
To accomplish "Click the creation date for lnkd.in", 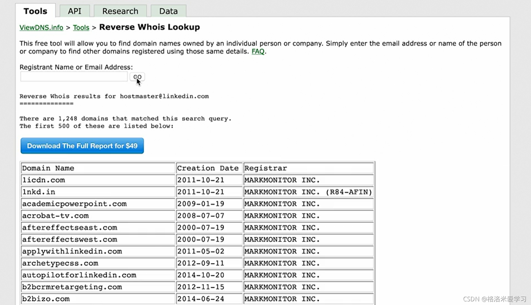I will pos(209,192).
